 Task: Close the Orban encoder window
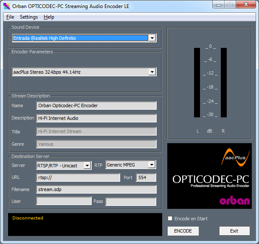pos(246,5)
